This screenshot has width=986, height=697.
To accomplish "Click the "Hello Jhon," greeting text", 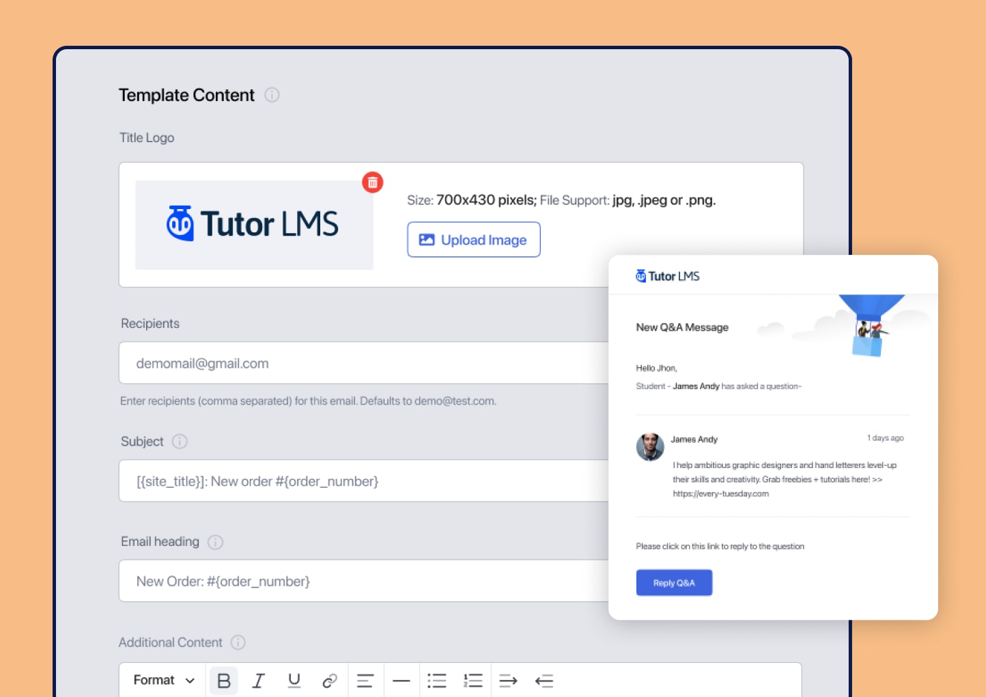I will (x=656, y=368).
